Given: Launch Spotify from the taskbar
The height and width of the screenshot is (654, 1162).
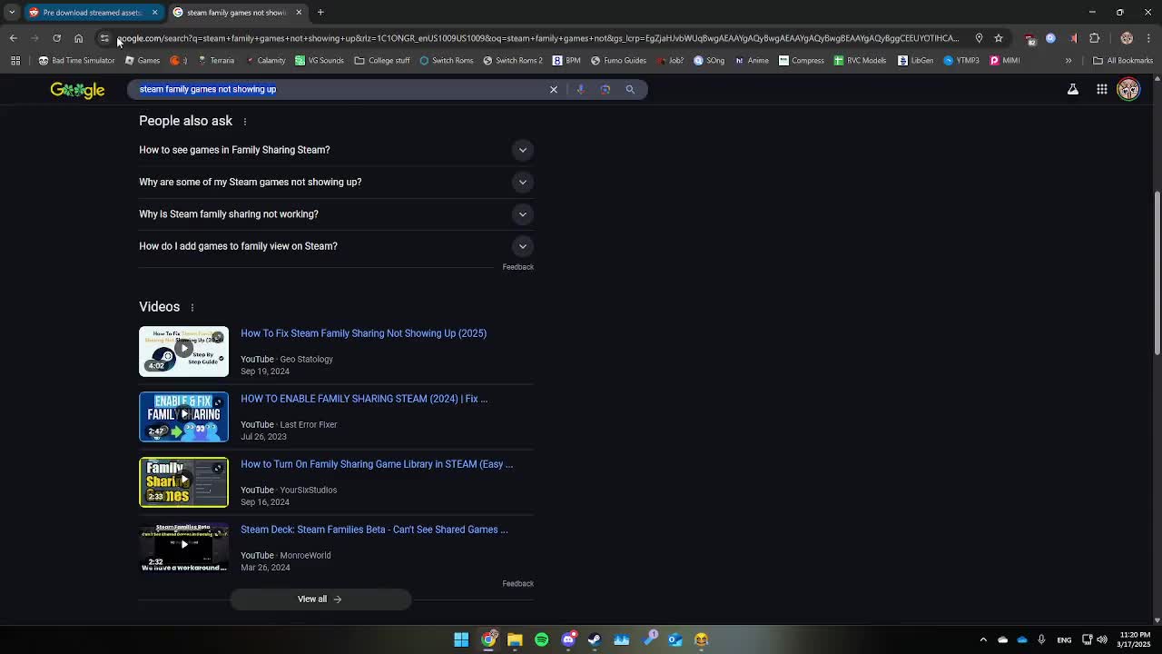Looking at the screenshot, I should point(542,639).
